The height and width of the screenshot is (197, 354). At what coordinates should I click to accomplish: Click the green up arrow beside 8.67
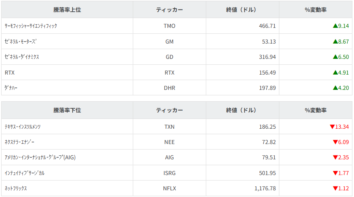coord(335,41)
